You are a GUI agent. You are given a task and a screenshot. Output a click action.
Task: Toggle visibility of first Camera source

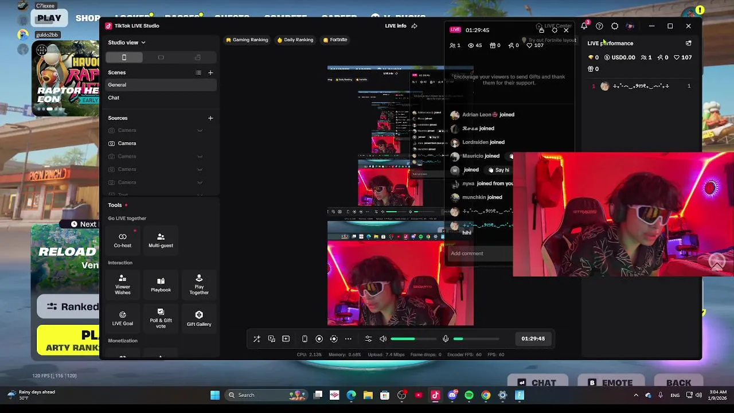pos(200,130)
